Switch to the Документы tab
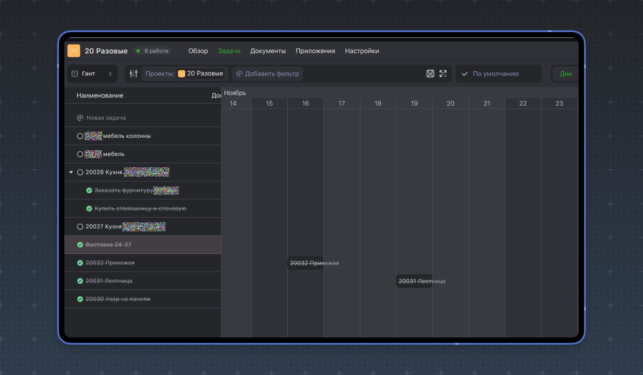This screenshot has height=375, width=643. [268, 51]
